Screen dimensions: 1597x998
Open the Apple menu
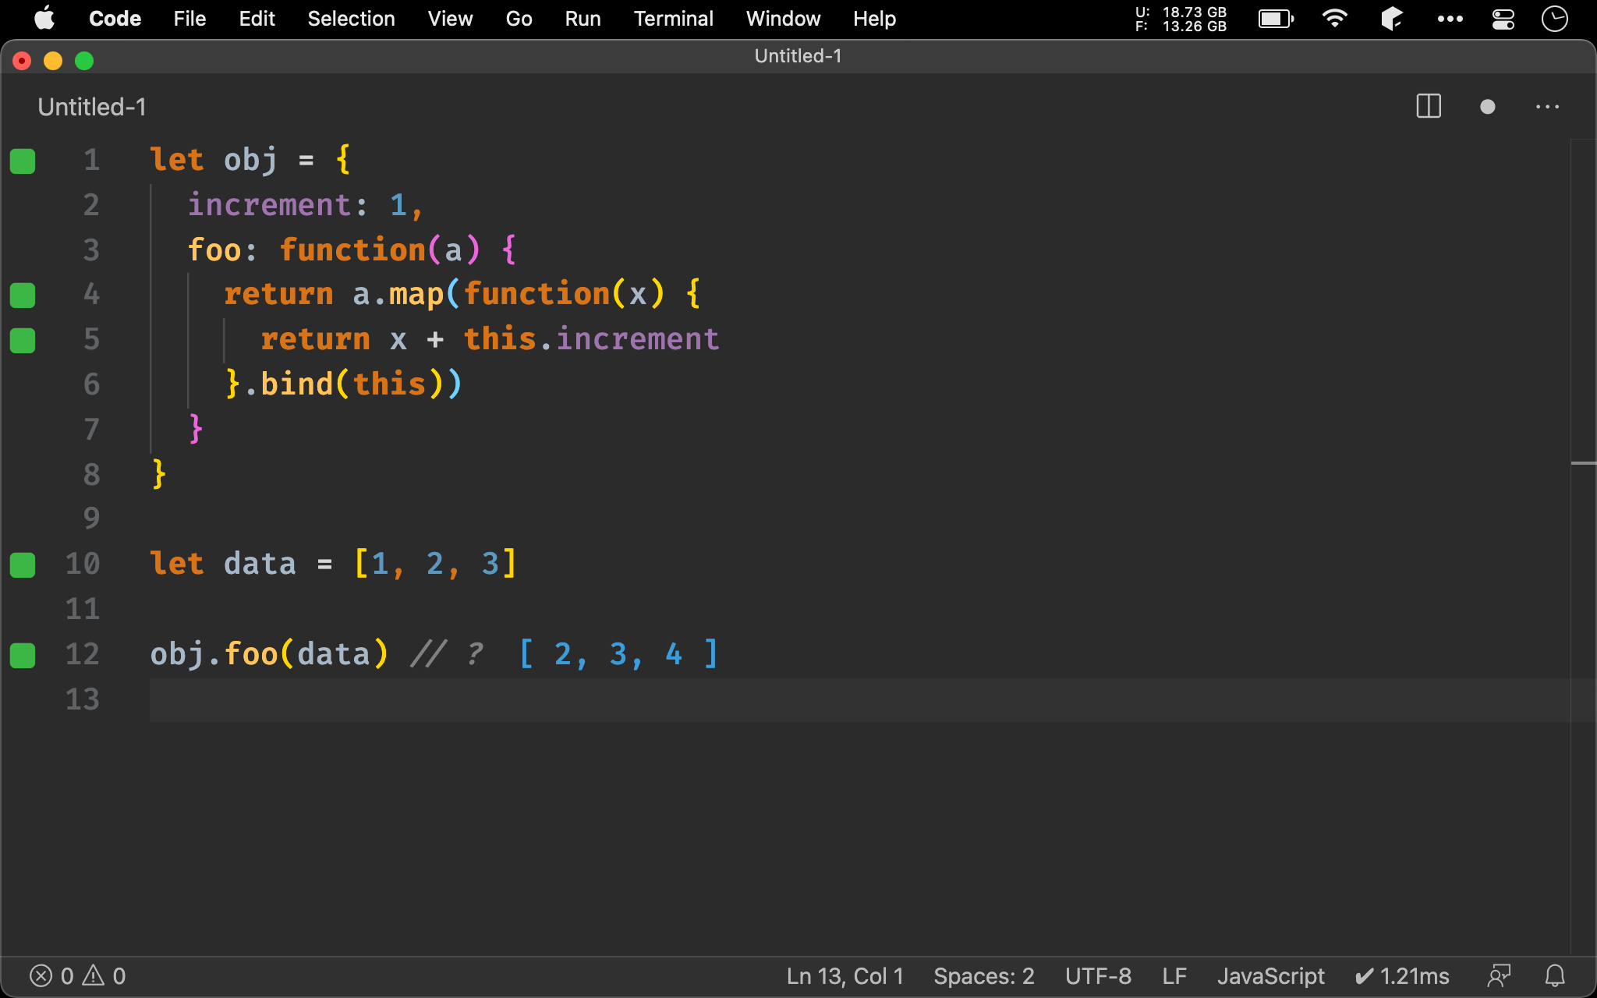[44, 19]
